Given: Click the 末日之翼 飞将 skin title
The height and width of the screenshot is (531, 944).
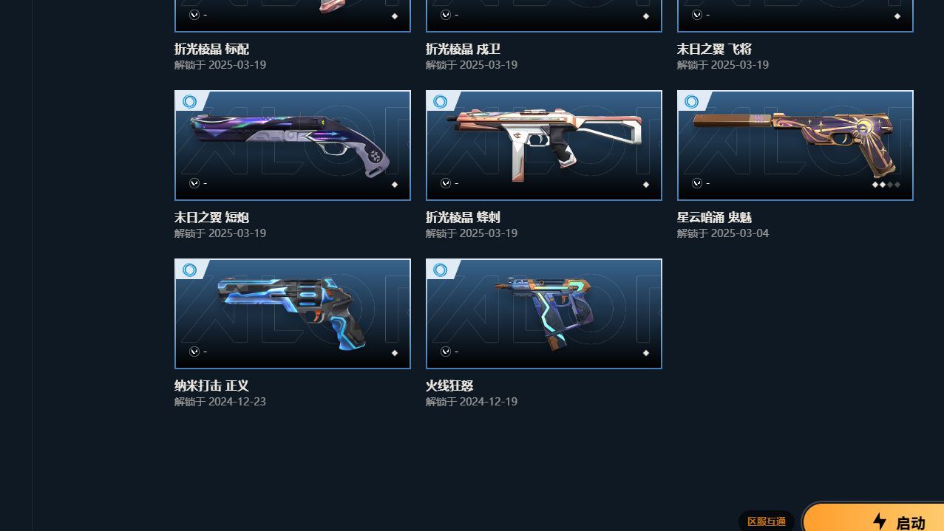Looking at the screenshot, I should [x=714, y=49].
